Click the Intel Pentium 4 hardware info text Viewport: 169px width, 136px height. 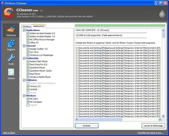tap(55, 16)
